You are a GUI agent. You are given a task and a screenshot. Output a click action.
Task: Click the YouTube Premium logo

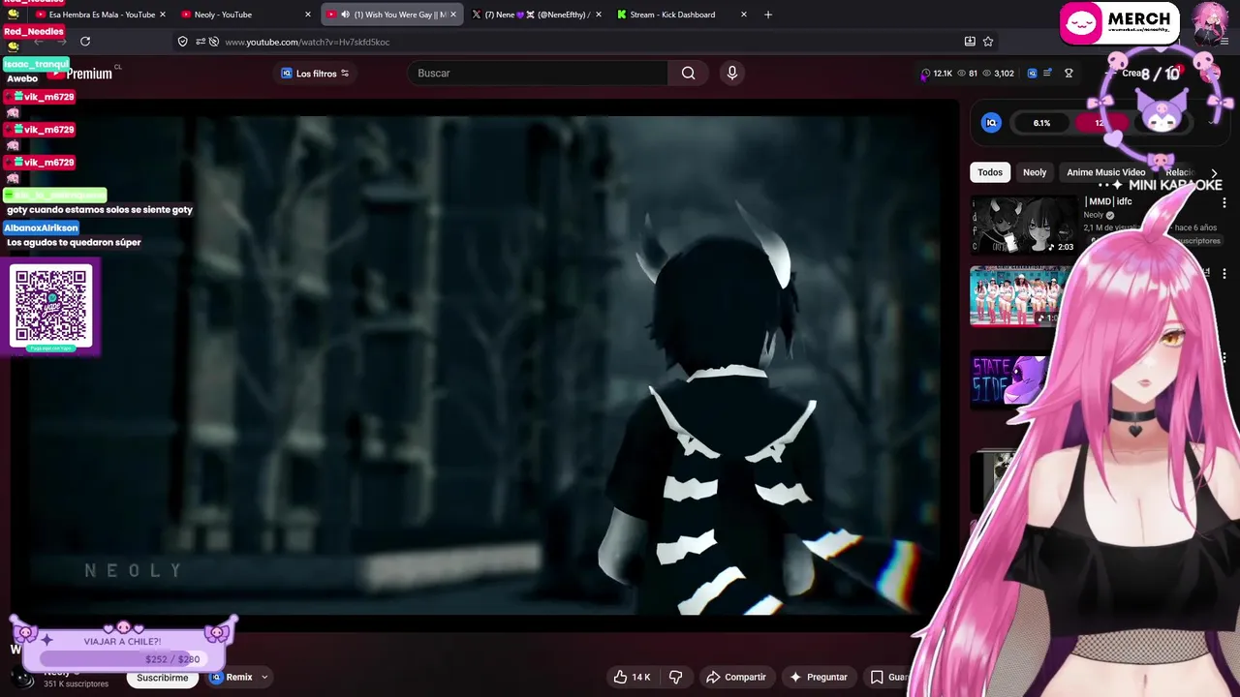point(82,74)
